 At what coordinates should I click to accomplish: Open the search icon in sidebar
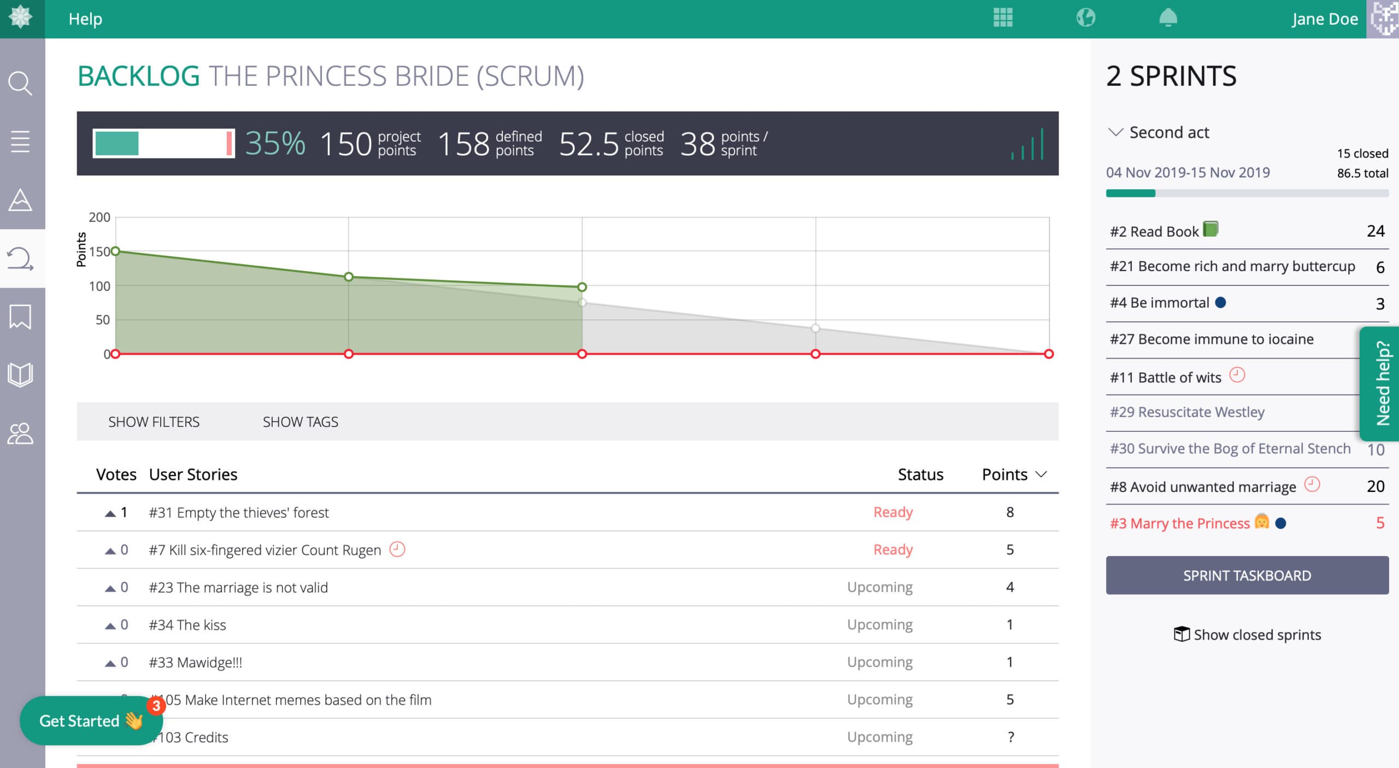20,83
